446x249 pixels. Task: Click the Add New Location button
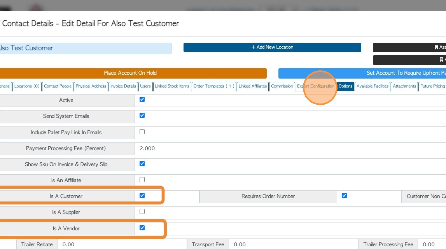[x=272, y=47]
